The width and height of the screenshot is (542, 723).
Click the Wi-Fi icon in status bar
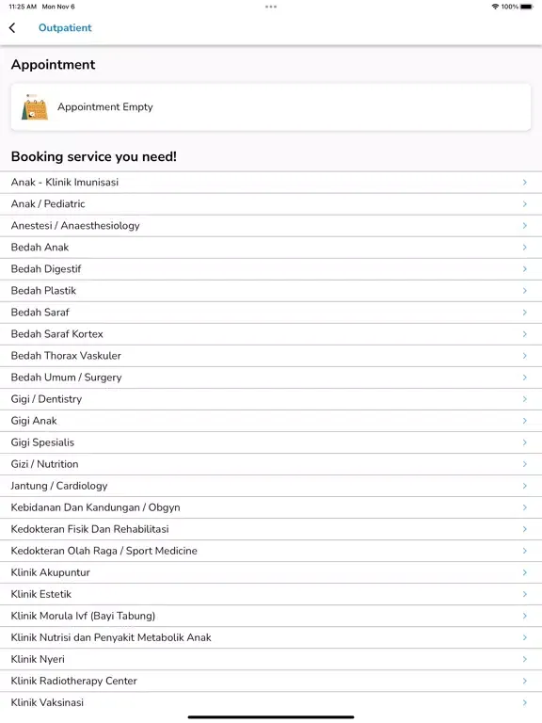(x=496, y=7)
